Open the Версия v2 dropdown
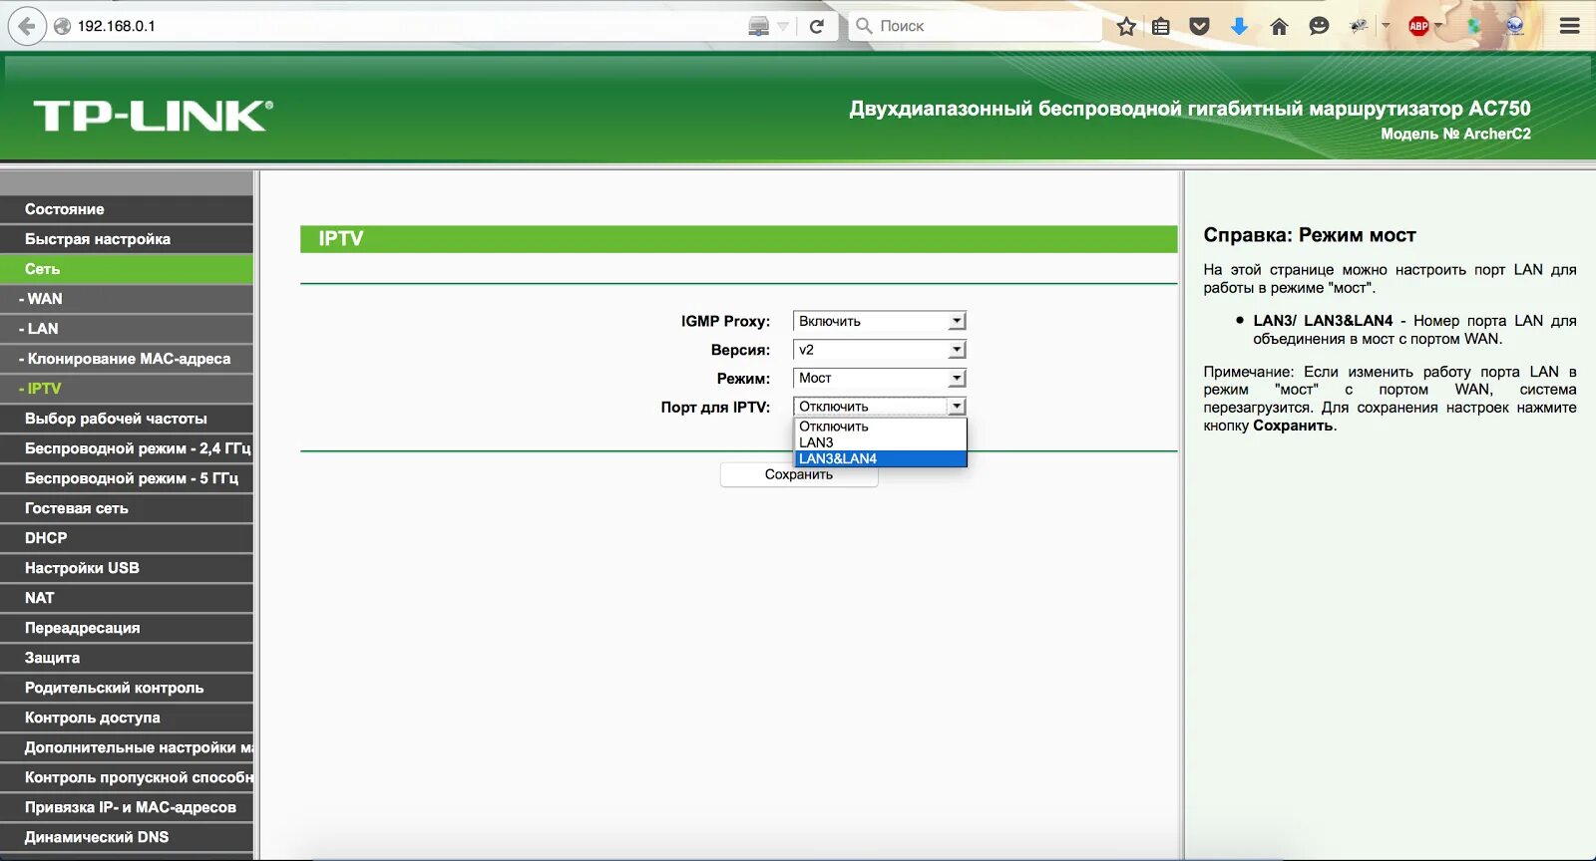 (880, 350)
